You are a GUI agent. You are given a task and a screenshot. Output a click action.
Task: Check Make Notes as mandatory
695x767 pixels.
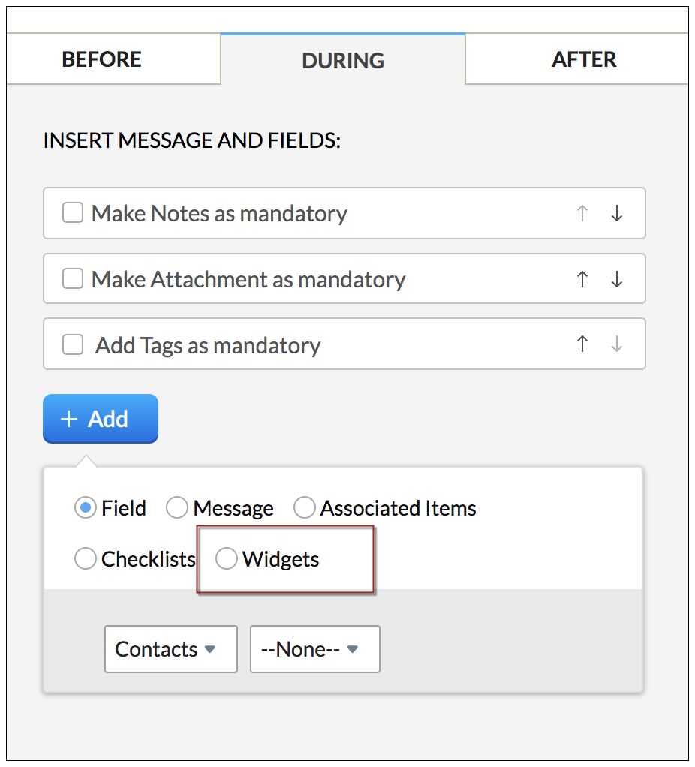[x=73, y=214]
